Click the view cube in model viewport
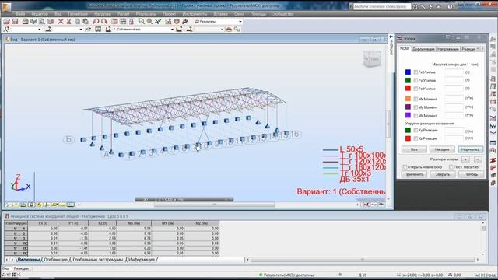Screen dimensions: 498x280 click(x=372, y=58)
